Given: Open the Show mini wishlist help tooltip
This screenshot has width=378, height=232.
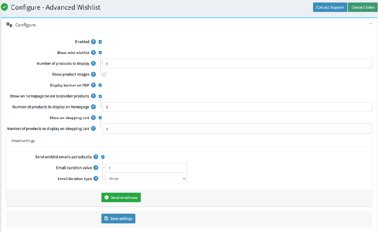Looking at the screenshot, I should (x=93, y=53).
